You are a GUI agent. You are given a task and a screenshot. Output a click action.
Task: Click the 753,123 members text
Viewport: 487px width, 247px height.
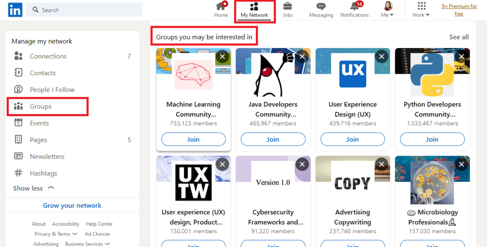click(193, 123)
